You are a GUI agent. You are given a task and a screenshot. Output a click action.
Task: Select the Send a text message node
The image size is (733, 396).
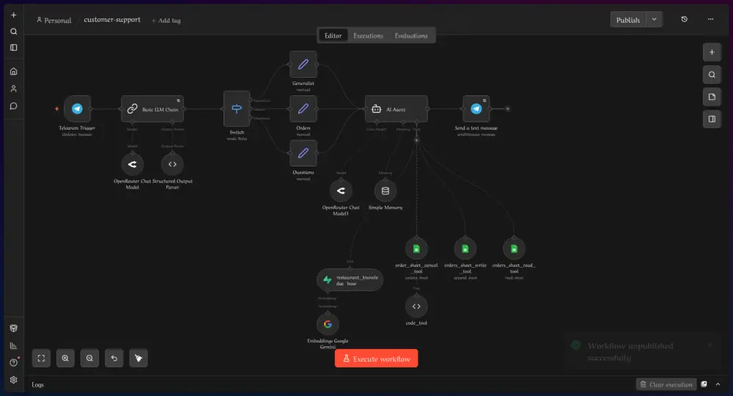[x=476, y=109]
